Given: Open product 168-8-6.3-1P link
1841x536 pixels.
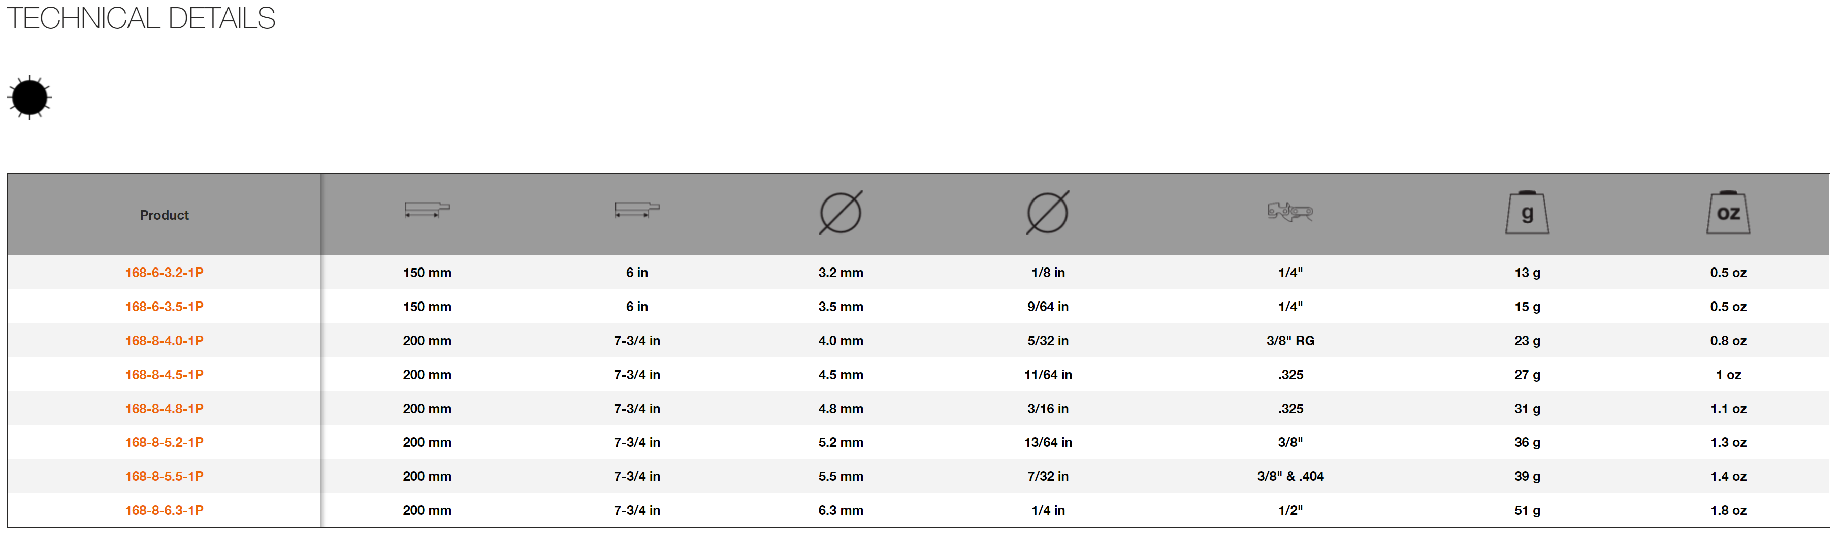Looking at the screenshot, I should (165, 510).
